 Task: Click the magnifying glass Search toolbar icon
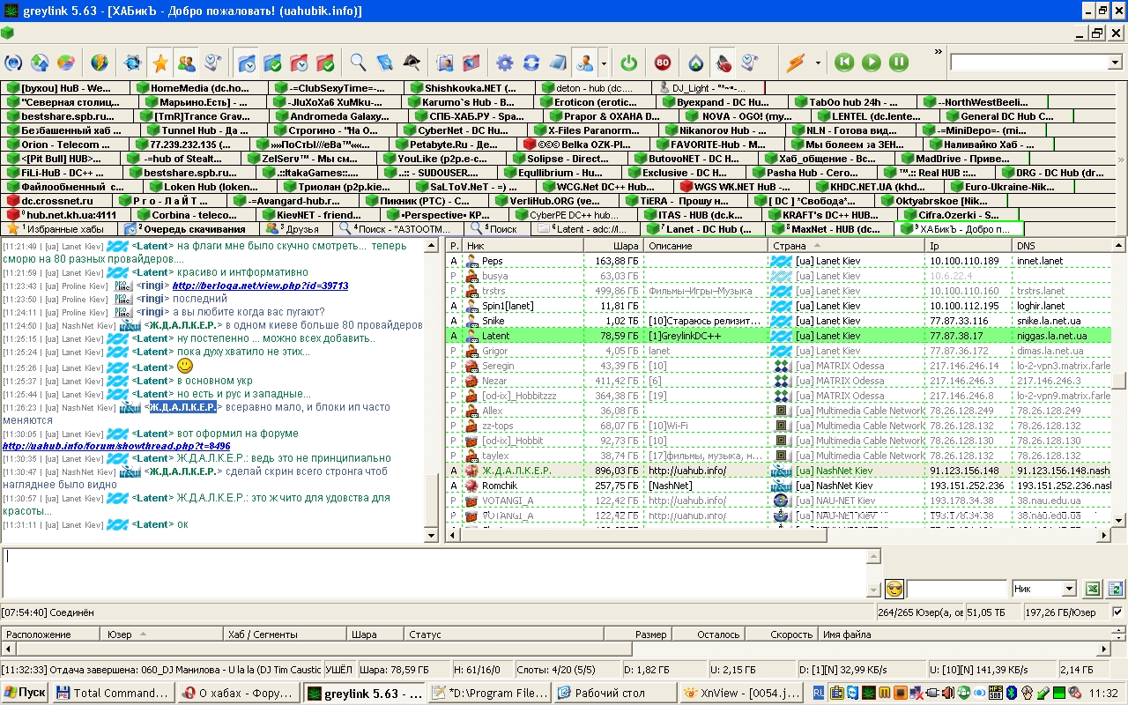point(358,63)
